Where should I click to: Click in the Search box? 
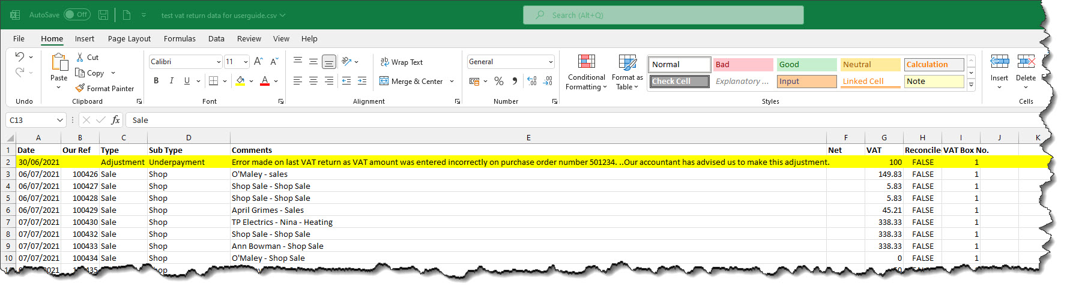click(x=663, y=15)
